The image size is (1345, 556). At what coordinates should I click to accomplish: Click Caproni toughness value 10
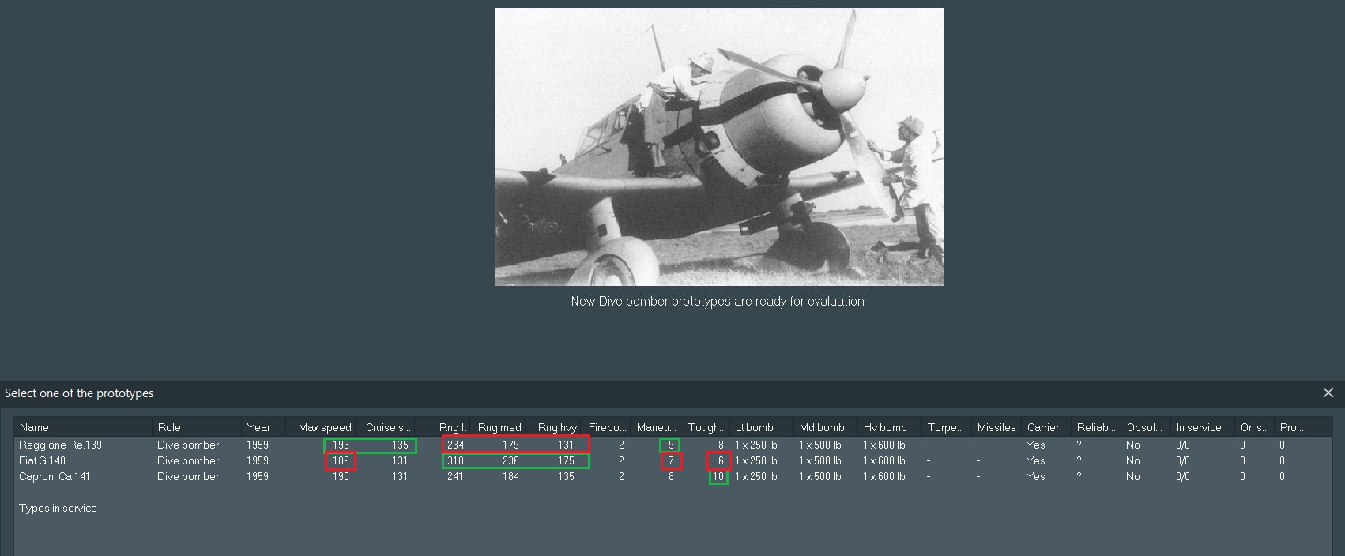coord(718,476)
